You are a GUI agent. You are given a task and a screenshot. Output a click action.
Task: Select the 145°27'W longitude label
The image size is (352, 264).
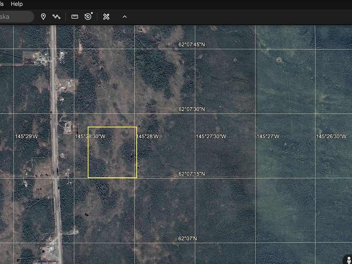(x=268, y=136)
